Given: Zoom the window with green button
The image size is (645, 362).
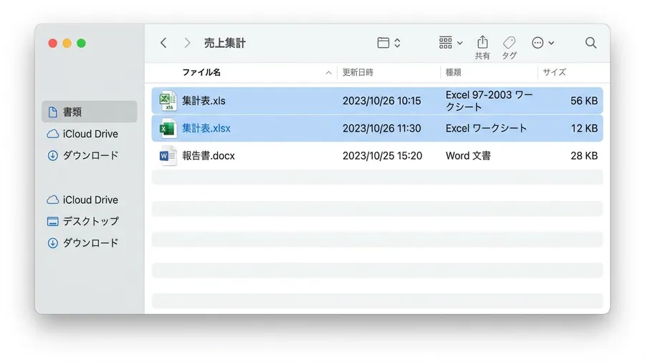Looking at the screenshot, I should tap(82, 43).
